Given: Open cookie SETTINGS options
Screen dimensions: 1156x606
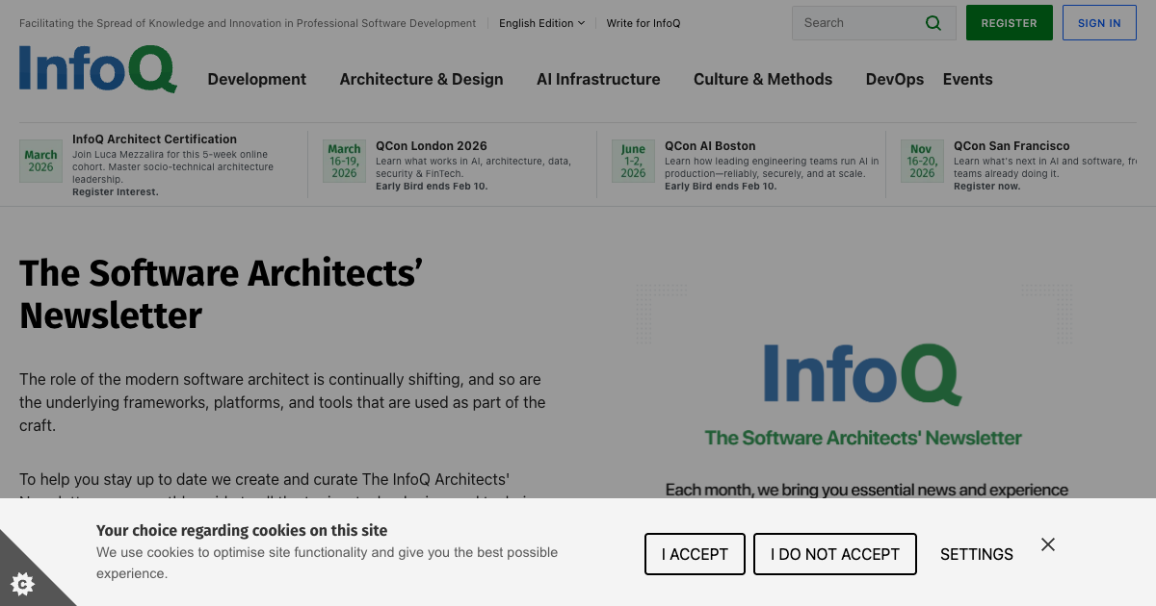Looking at the screenshot, I should [x=976, y=554].
